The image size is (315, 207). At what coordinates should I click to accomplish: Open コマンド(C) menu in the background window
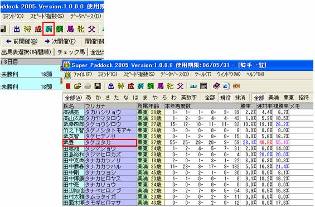pos(12,16)
